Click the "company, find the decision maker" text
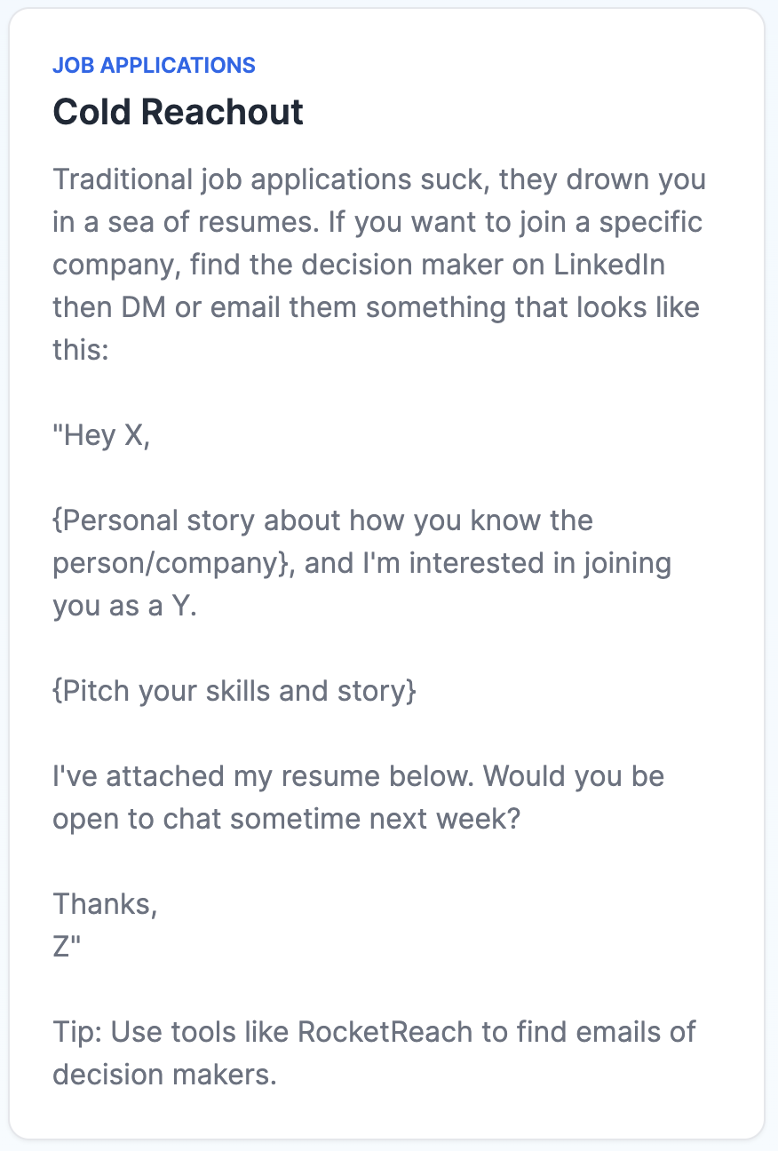 [x=263, y=265]
